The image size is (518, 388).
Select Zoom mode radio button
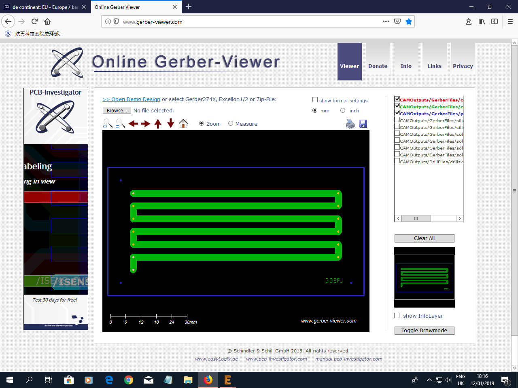tap(202, 124)
